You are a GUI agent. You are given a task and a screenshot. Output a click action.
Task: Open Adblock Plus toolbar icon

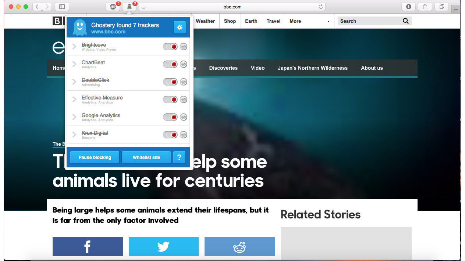coord(113,7)
